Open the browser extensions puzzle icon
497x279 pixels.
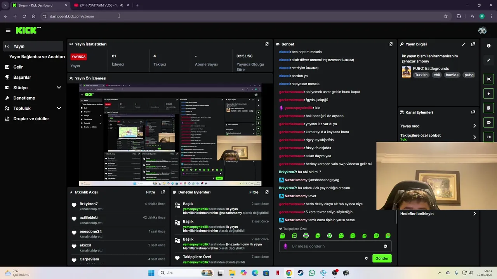(x=459, y=16)
